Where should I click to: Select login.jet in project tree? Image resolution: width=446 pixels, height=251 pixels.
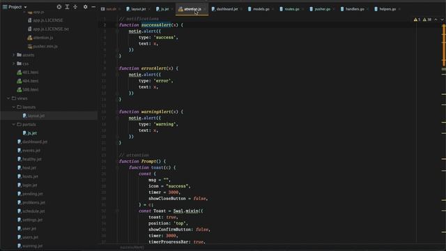pos(27,185)
